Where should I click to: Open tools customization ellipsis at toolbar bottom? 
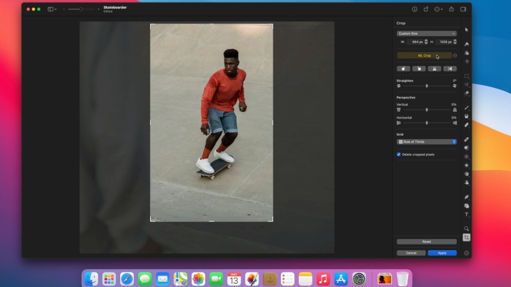pyautogui.click(x=466, y=253)
